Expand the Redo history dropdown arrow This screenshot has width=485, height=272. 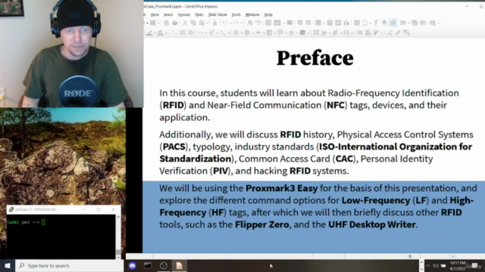coord(242,23)
